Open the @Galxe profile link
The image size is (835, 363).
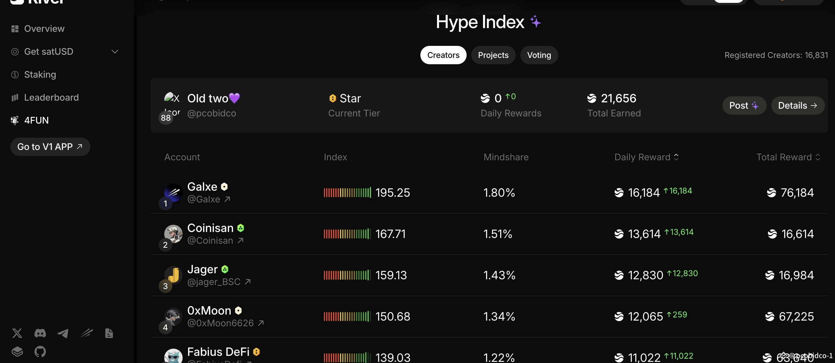point(209,199)
